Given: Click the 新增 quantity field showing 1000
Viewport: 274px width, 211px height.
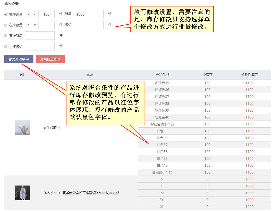Looking at the screenshot, I should click(x=89, y=14).
